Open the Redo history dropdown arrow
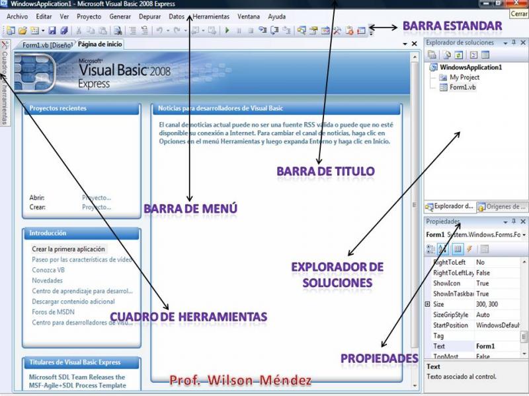Viewport: 529px width, 396px height. click(x=185, y=30)
